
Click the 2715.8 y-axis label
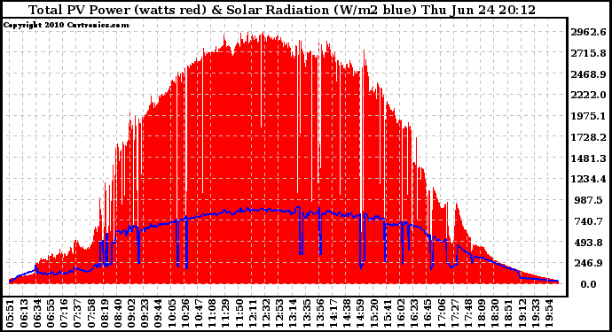[589, 53]
